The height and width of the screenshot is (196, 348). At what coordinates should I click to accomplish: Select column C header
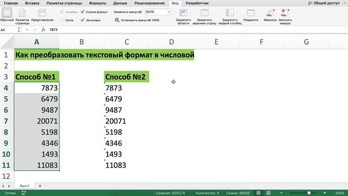[x=127, y=42]
